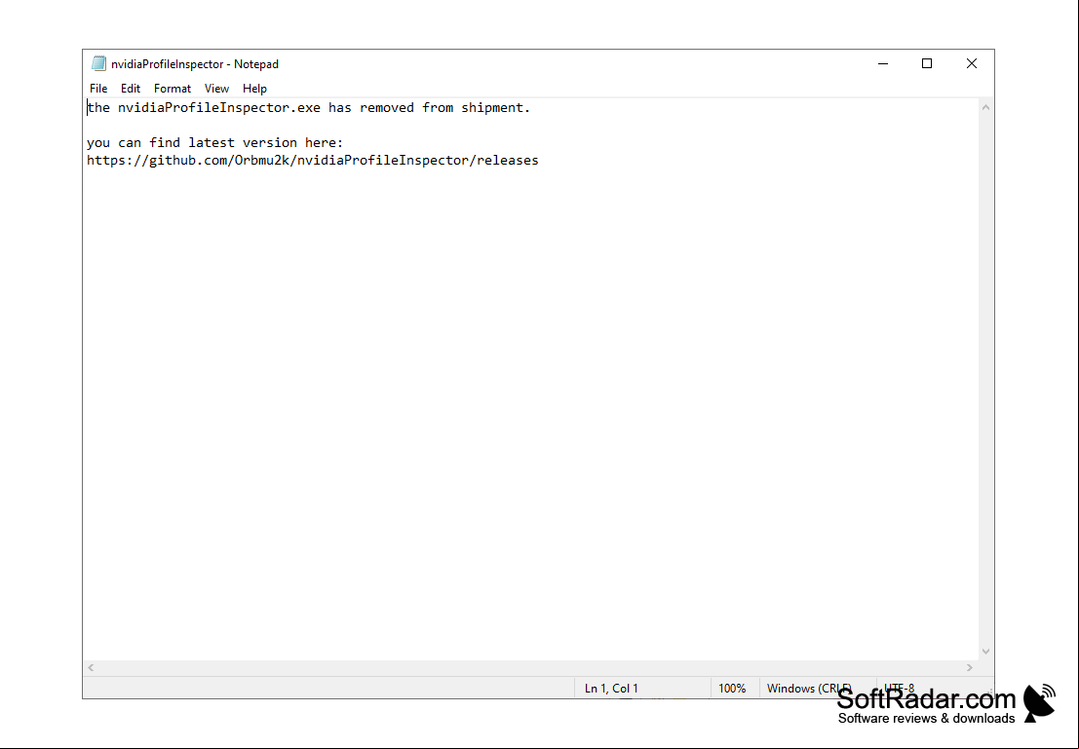Close the Notepad window
Screen dimensions: 1079x749
click(972, 63)
